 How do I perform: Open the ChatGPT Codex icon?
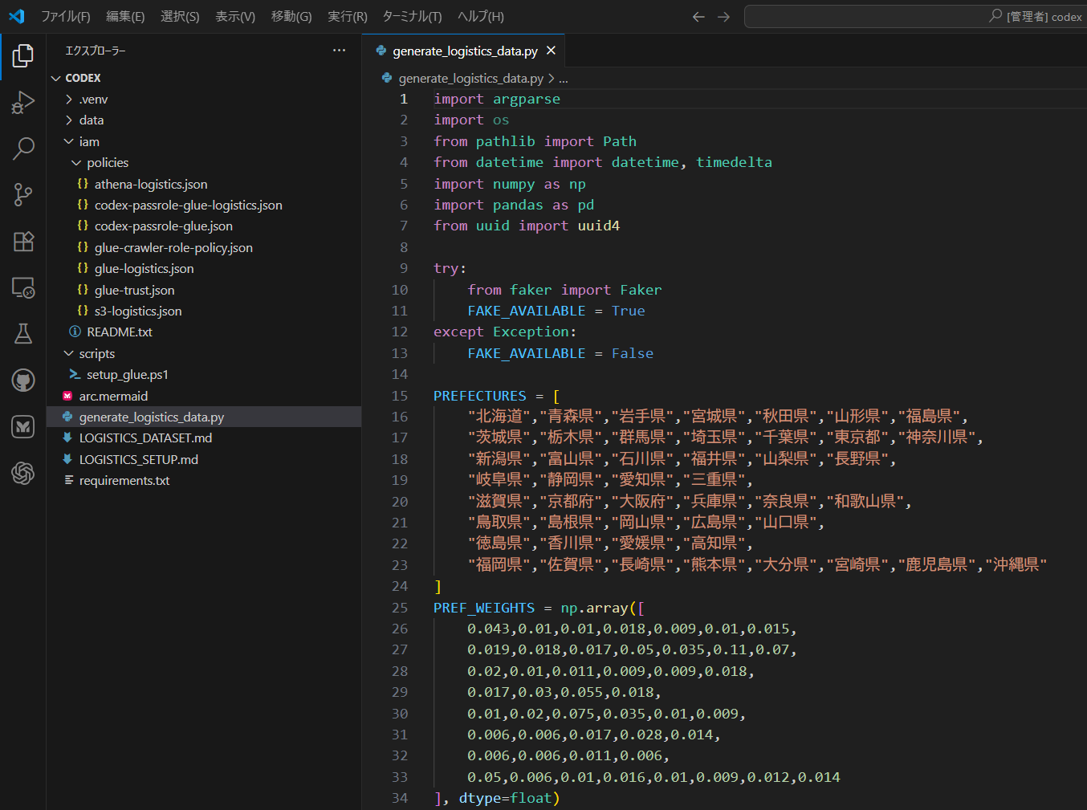point(23,473)
